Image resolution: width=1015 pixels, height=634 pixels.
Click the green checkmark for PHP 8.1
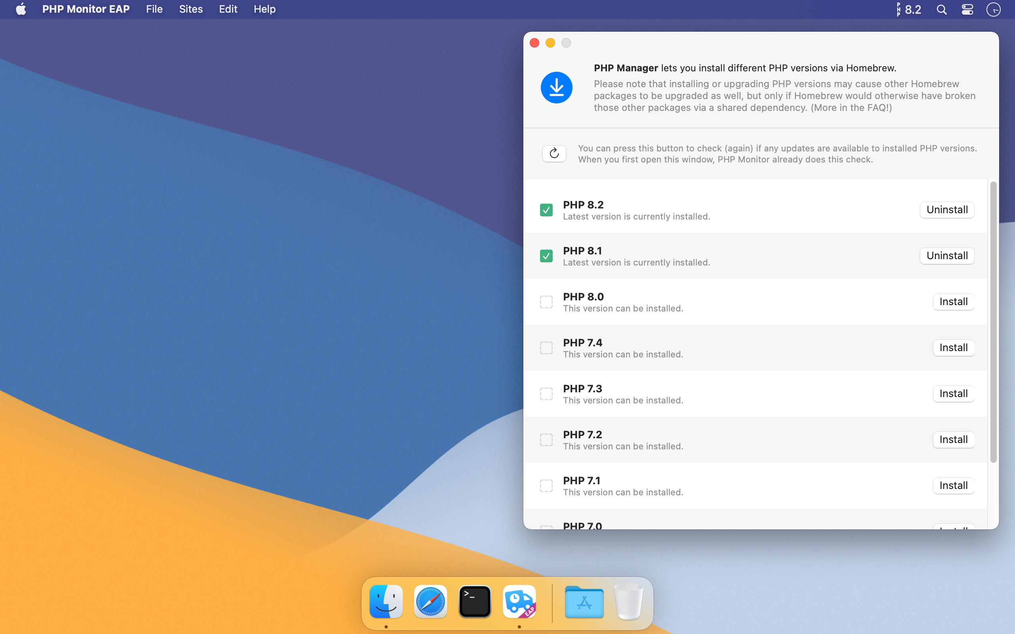[x=546, y=256]
